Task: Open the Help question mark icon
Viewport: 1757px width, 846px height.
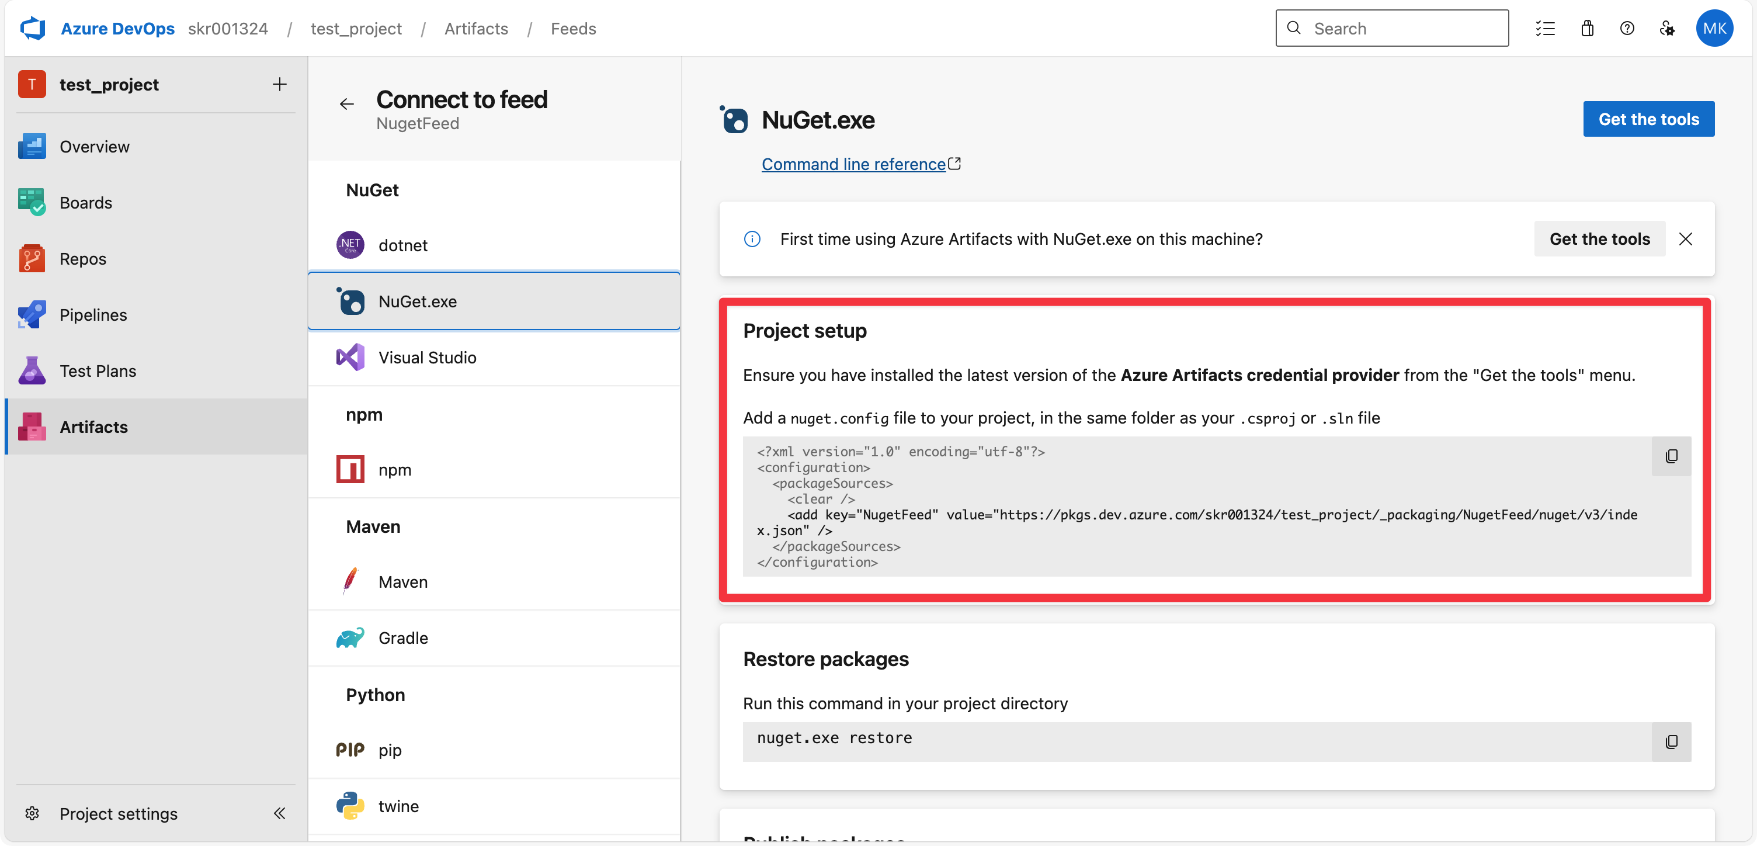Action: click(x=1627, y=29)
